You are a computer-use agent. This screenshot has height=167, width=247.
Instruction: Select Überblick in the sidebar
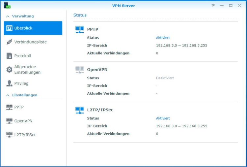tap(33, 28)
